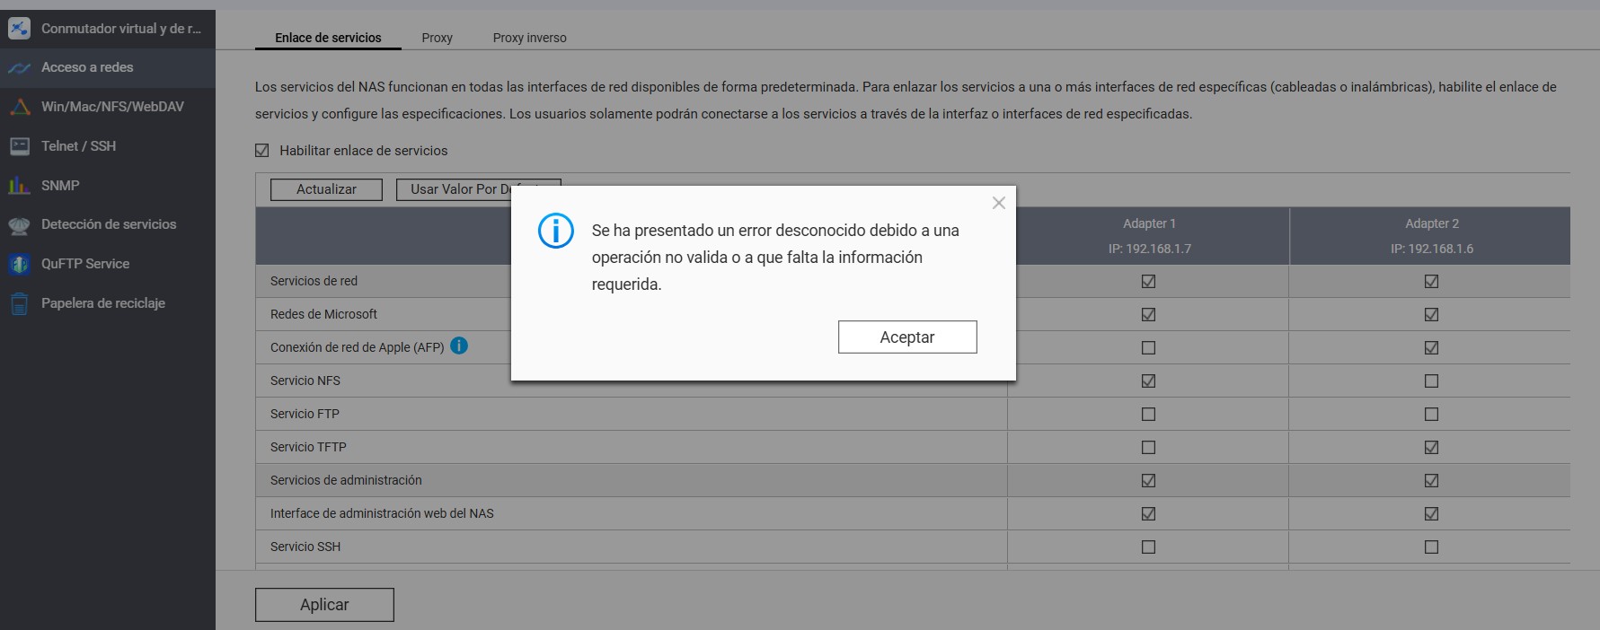Open Win/Mac/NFS/WebDAV icon in sidebar
The width and height of the screenshot is (1600, 630).
(19, 107)
